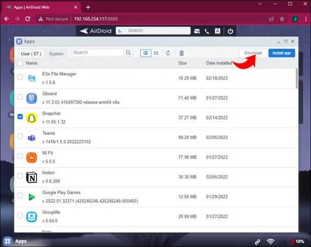Uncheck the Snapchat checkbox

point(20,116)
